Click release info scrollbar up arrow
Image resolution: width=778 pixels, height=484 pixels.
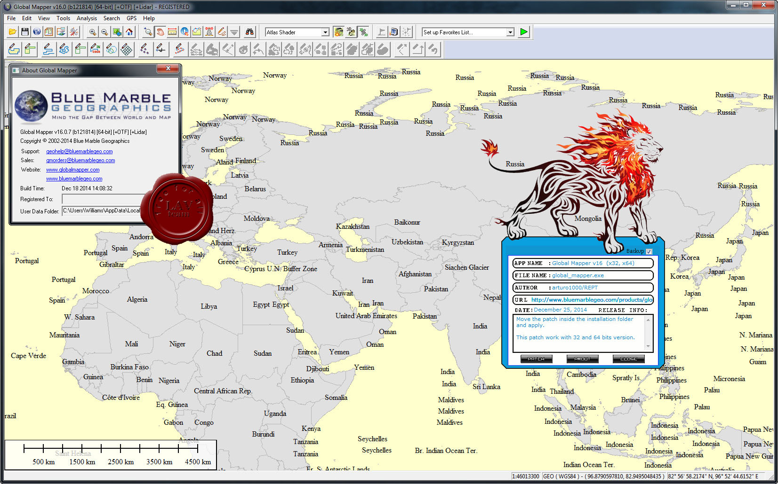[648, 320]
